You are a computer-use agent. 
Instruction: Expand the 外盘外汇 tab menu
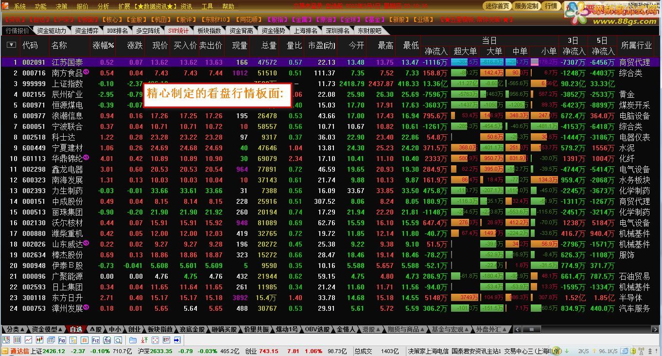click(492, 329)
